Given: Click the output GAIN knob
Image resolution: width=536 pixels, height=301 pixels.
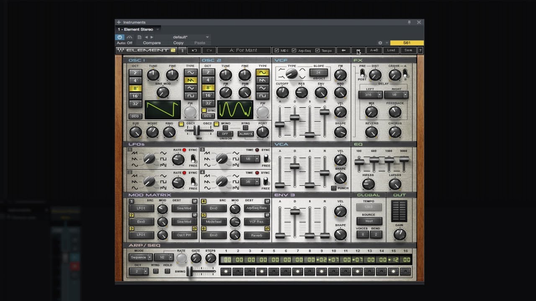Looking at the screenshot, I should point(399,234).
